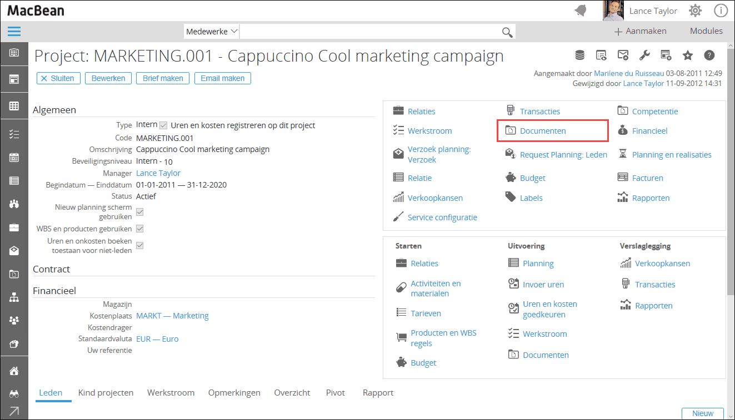
Task: Open the hamburger menu at top-left
Action: [x=14, y=31]
